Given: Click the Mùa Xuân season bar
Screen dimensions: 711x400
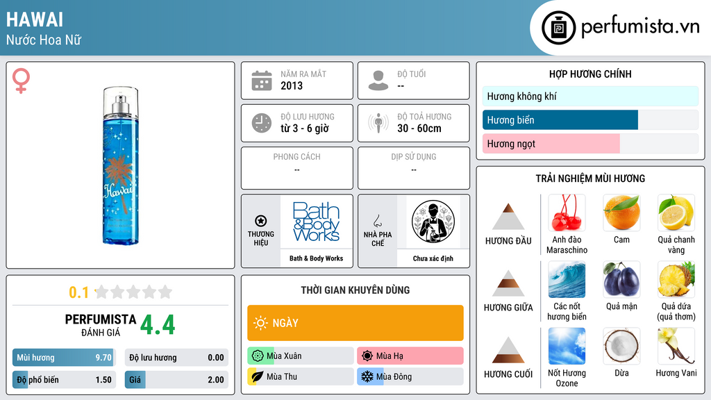Looking at the screenshot, I should [x=300, y=356].
